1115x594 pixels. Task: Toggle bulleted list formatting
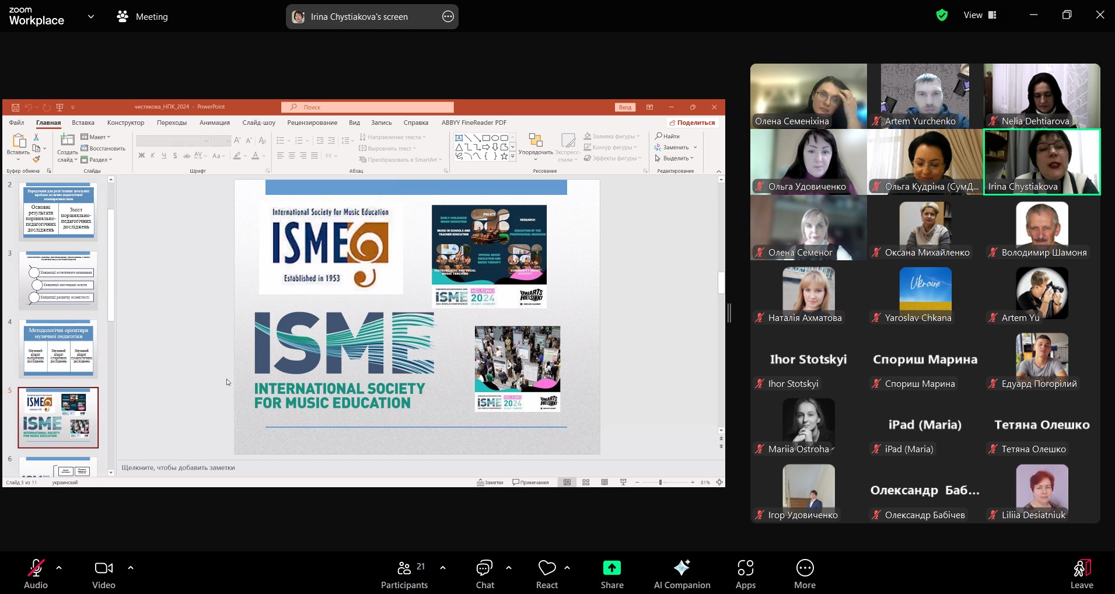[x=280, y=141]
